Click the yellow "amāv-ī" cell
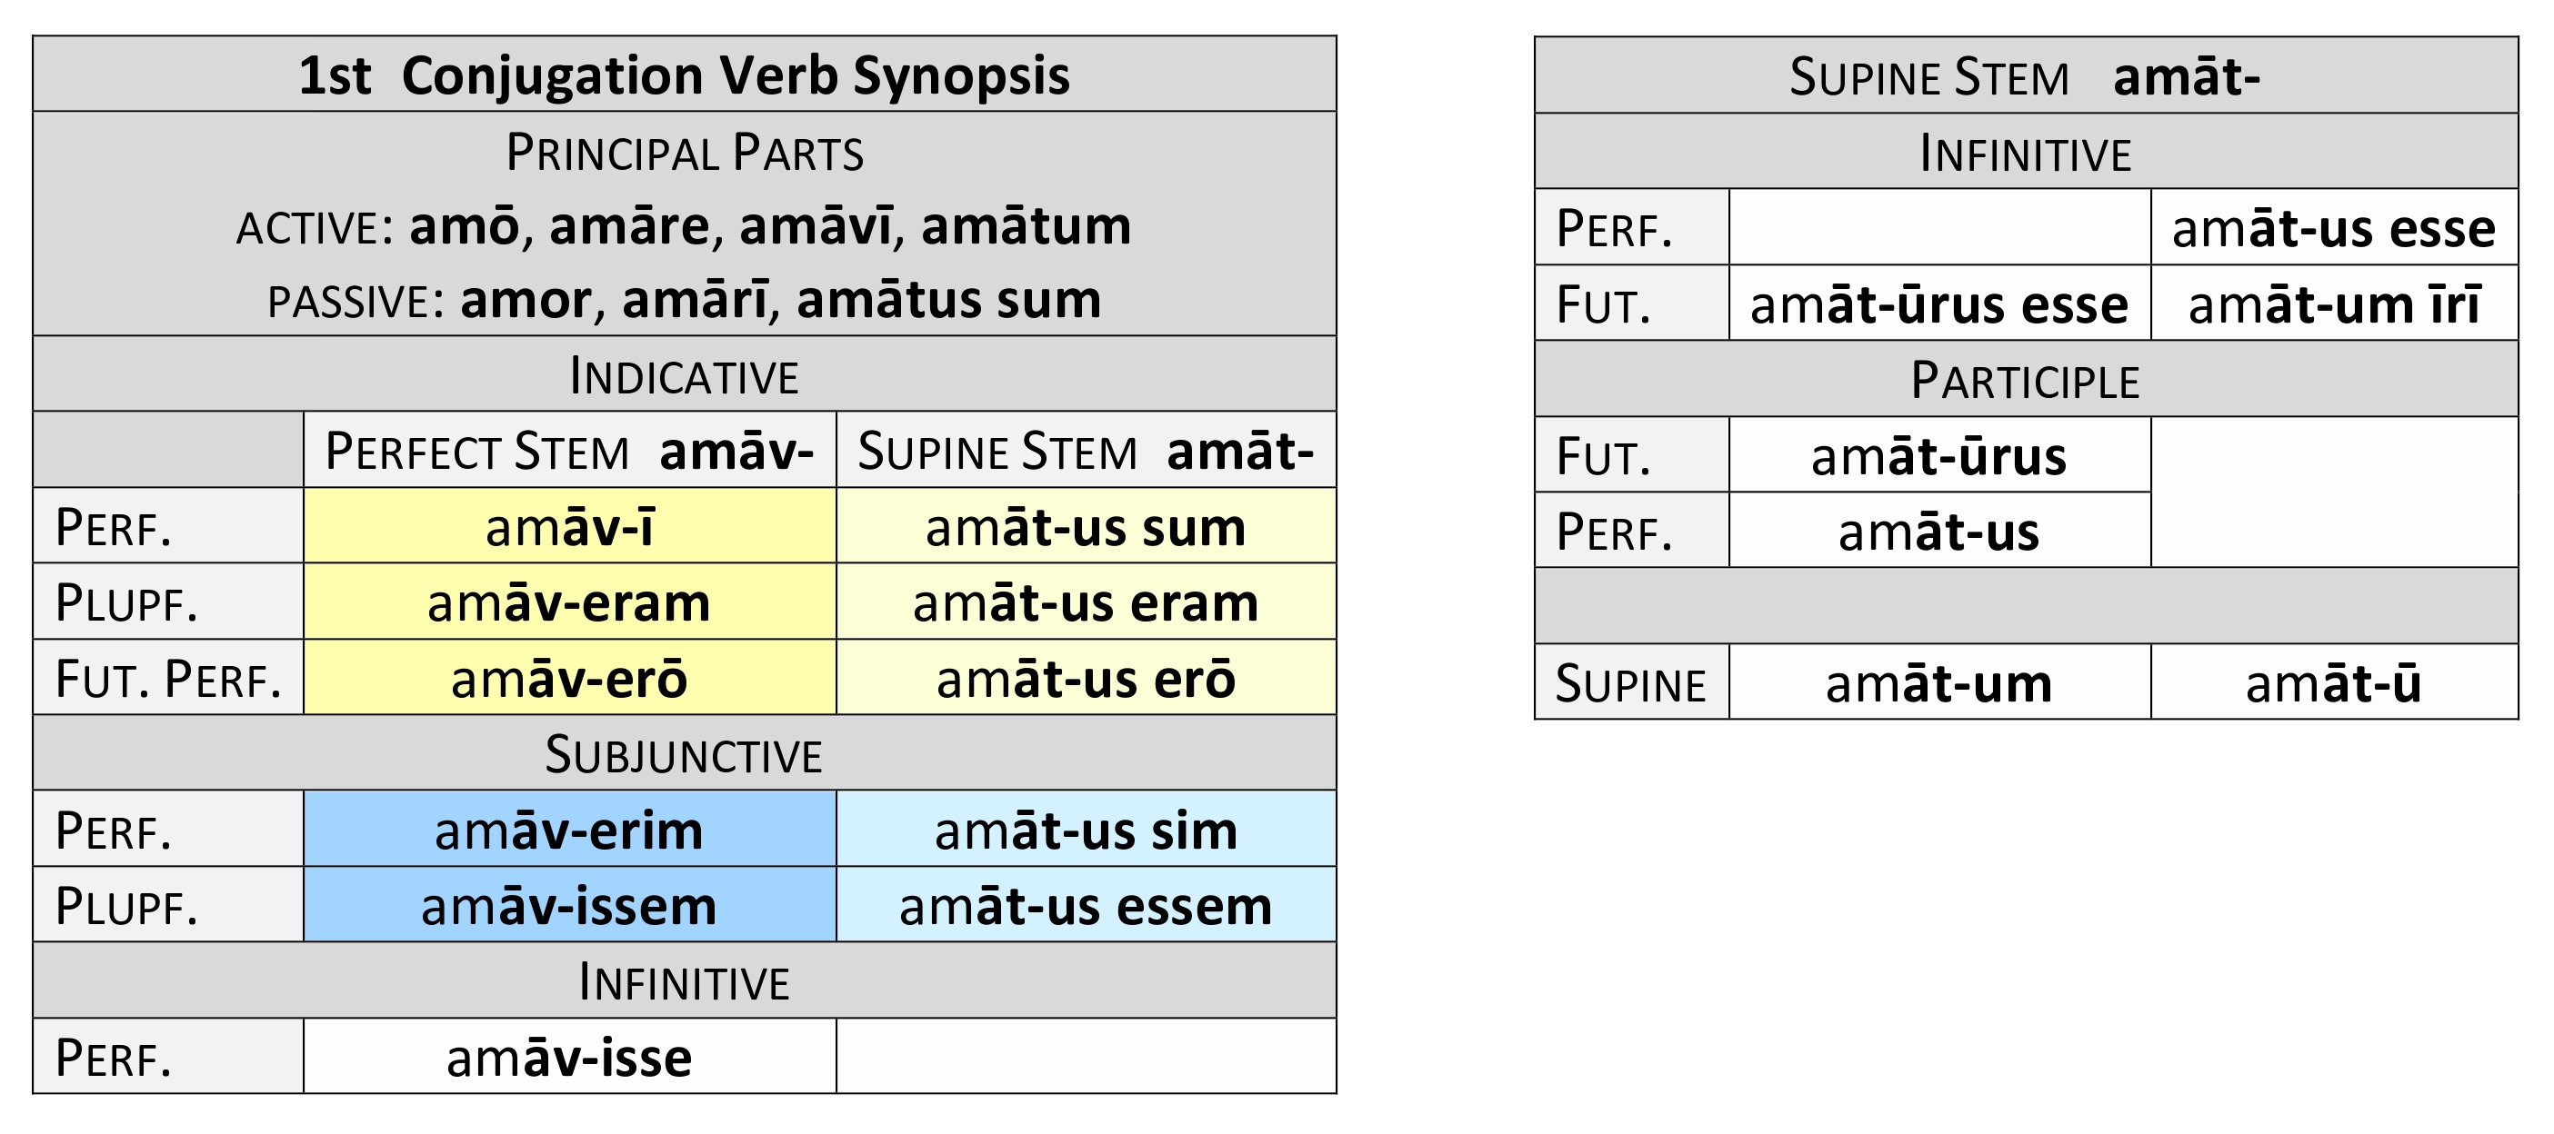Viewport: 2554px width, 1134px height. 569,526
